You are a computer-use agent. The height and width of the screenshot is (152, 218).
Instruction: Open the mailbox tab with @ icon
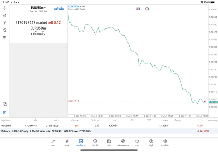click(x=123, y=142)
